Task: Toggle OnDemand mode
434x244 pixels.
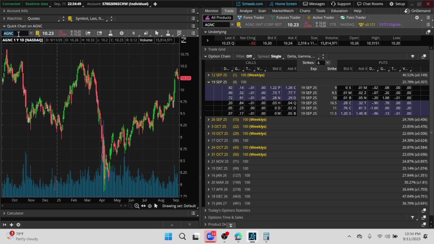Action: pyautogui.click(x=417, y=11)
